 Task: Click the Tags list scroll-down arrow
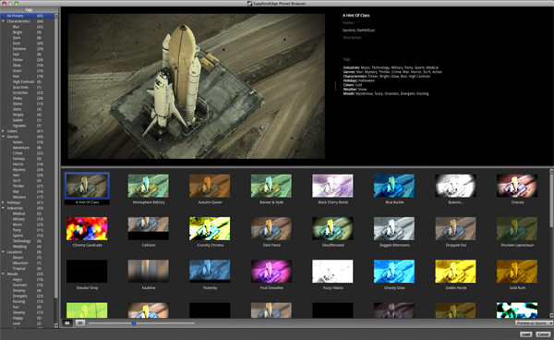click(56, 325)
